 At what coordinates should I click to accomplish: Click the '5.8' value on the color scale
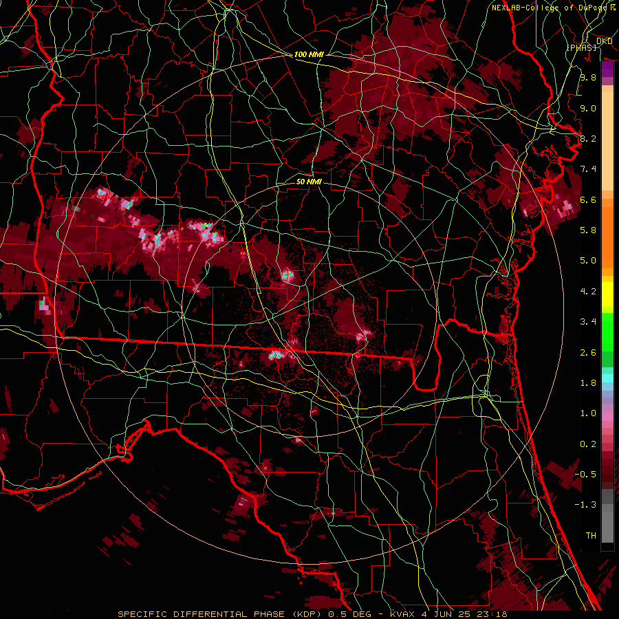click(x=588, y=230)
